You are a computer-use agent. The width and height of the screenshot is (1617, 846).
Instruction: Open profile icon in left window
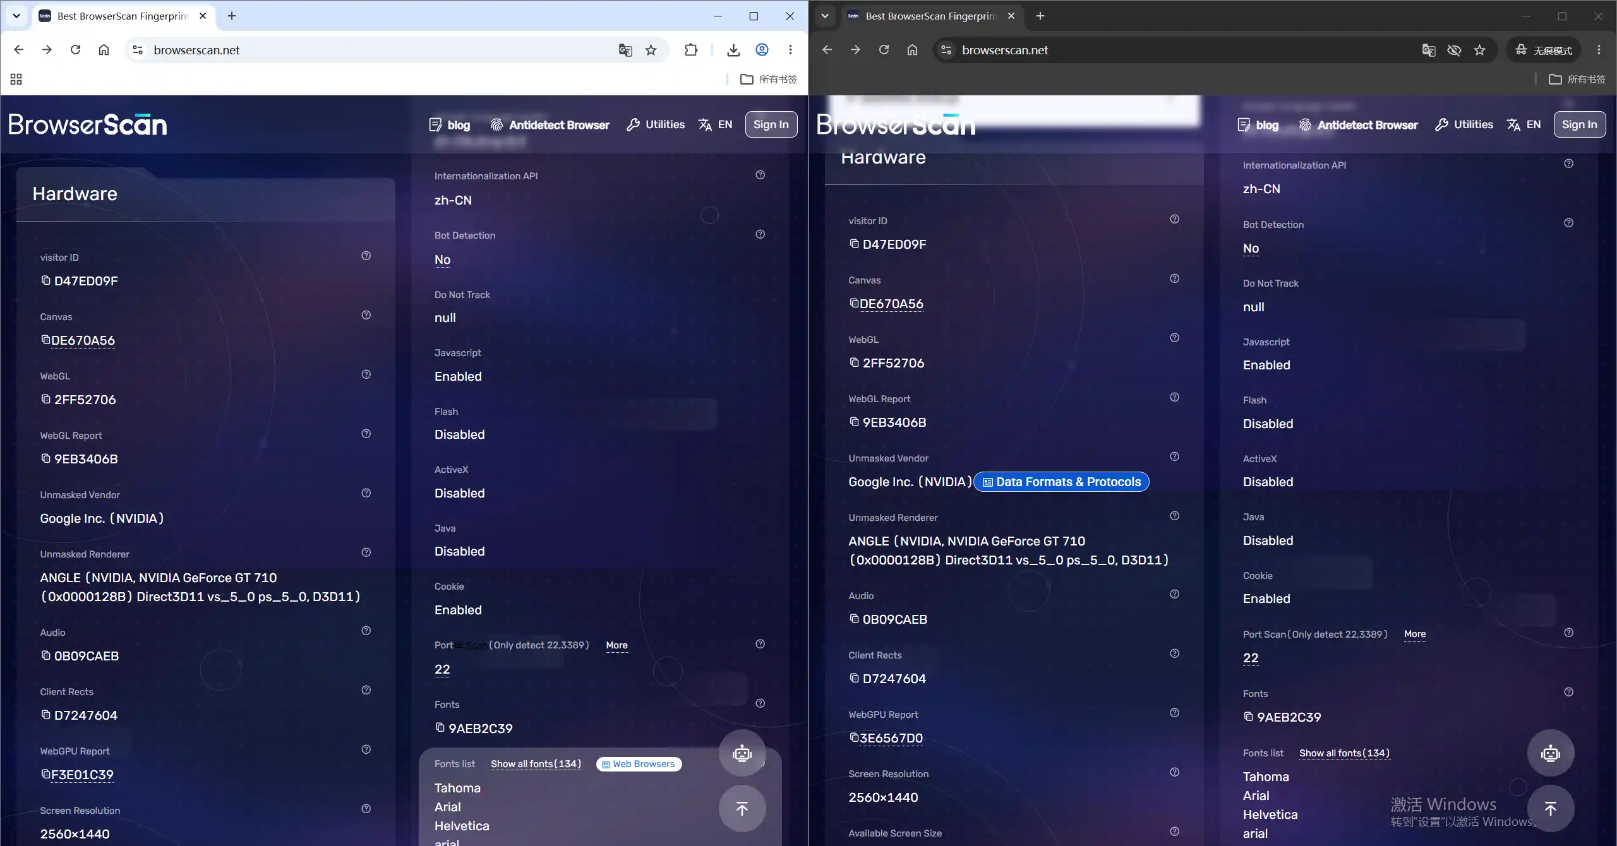tap(762, 50)
